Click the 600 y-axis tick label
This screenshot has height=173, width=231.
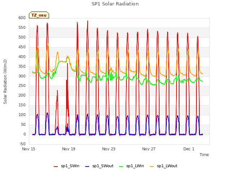[22, 18]
